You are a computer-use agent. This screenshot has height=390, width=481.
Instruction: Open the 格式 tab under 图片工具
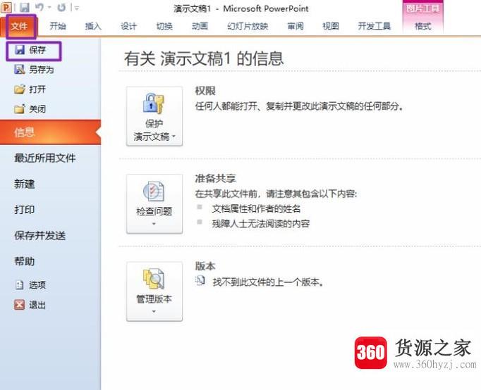(x=422, y=26)
